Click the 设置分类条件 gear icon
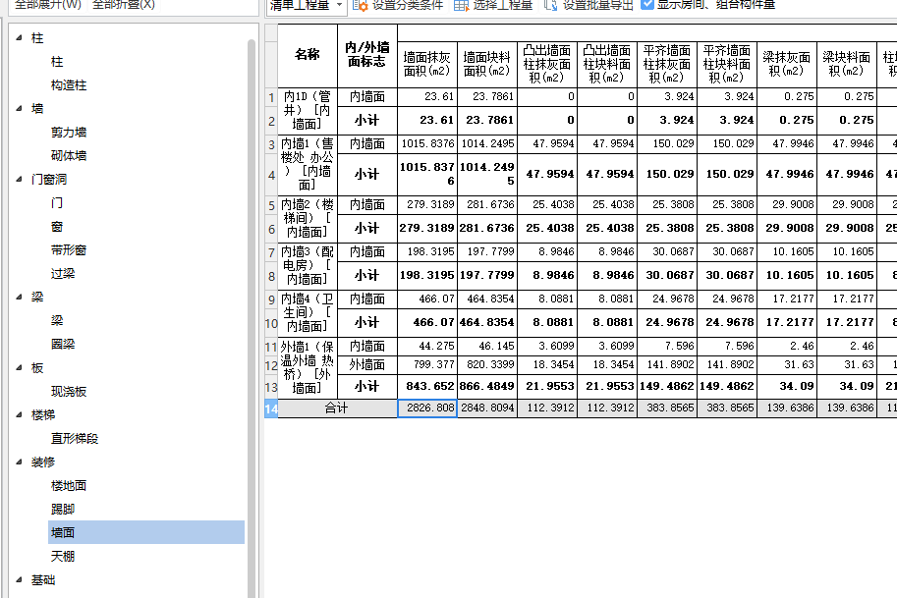 (360, 5)
